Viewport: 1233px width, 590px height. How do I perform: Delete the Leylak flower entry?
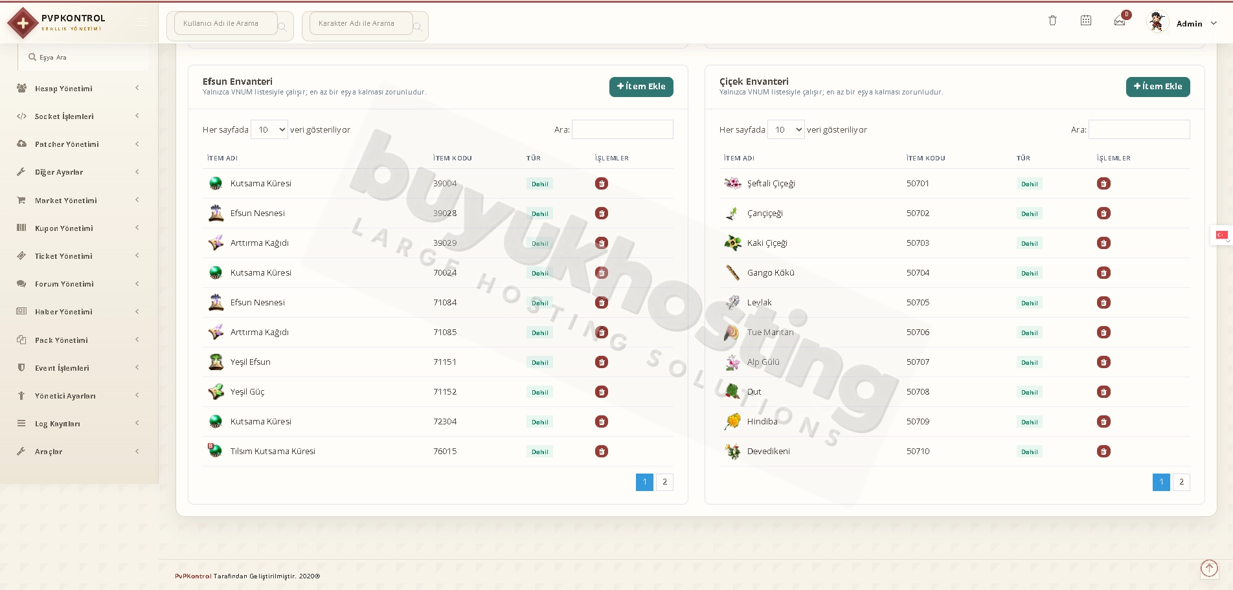(x=1103, y=303)
